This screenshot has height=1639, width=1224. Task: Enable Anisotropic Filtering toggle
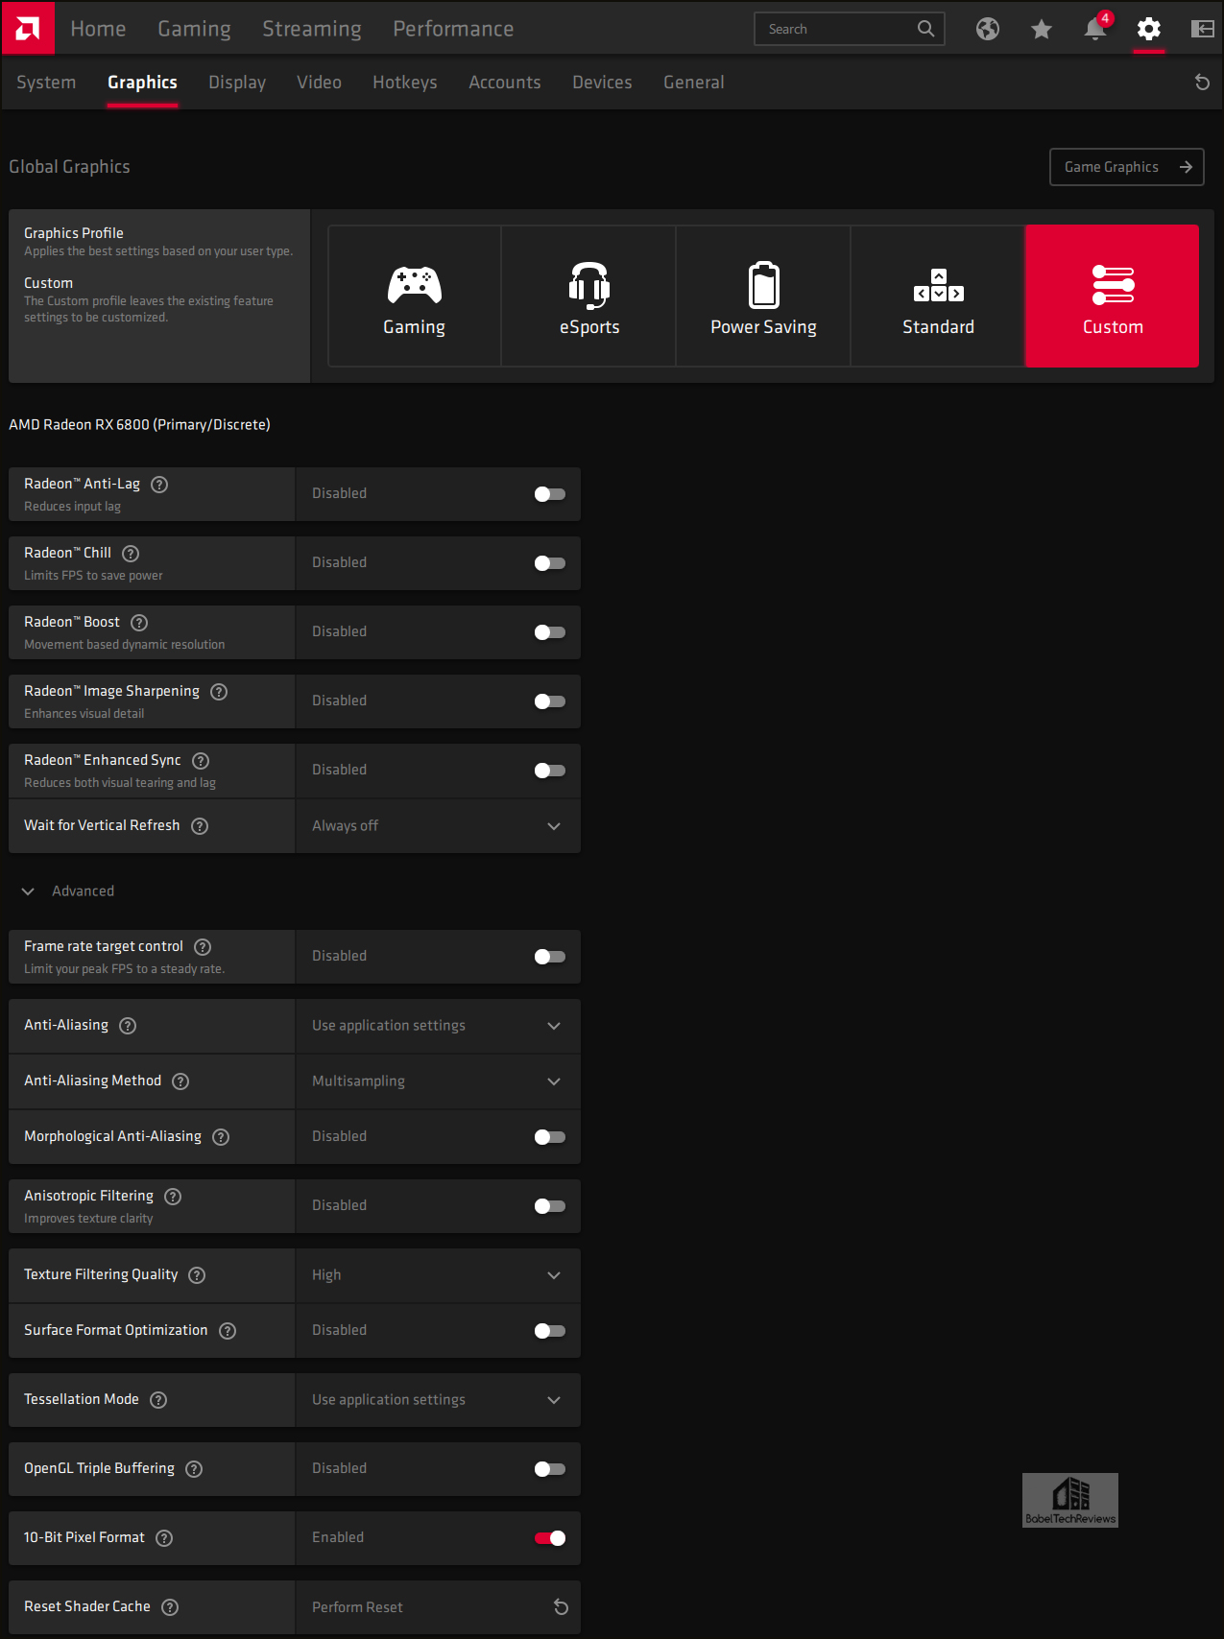(x=550, y=1206)
